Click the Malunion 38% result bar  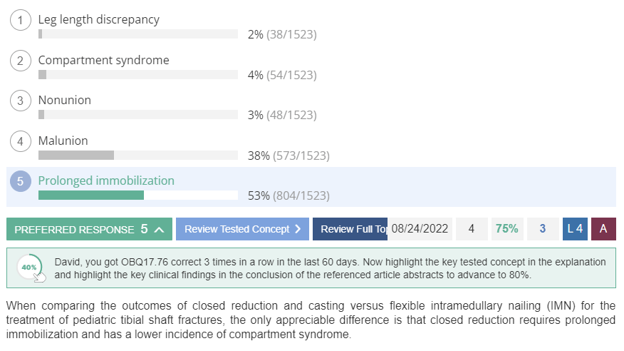coord(138,156)
